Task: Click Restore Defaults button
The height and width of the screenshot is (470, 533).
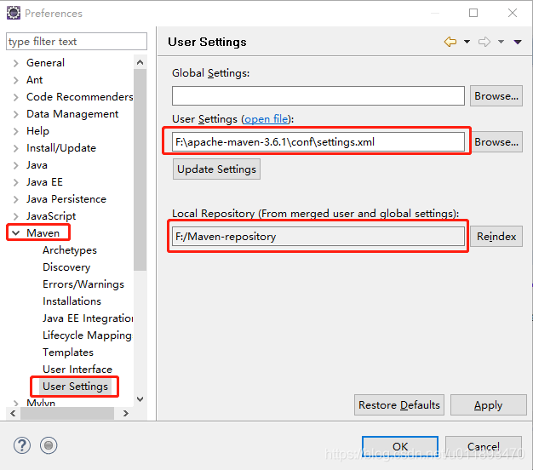Action: pyautogui.click(x=399, y=405)
